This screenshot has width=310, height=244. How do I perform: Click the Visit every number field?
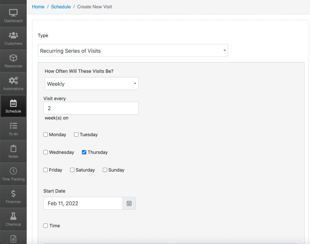click(91, 108)
